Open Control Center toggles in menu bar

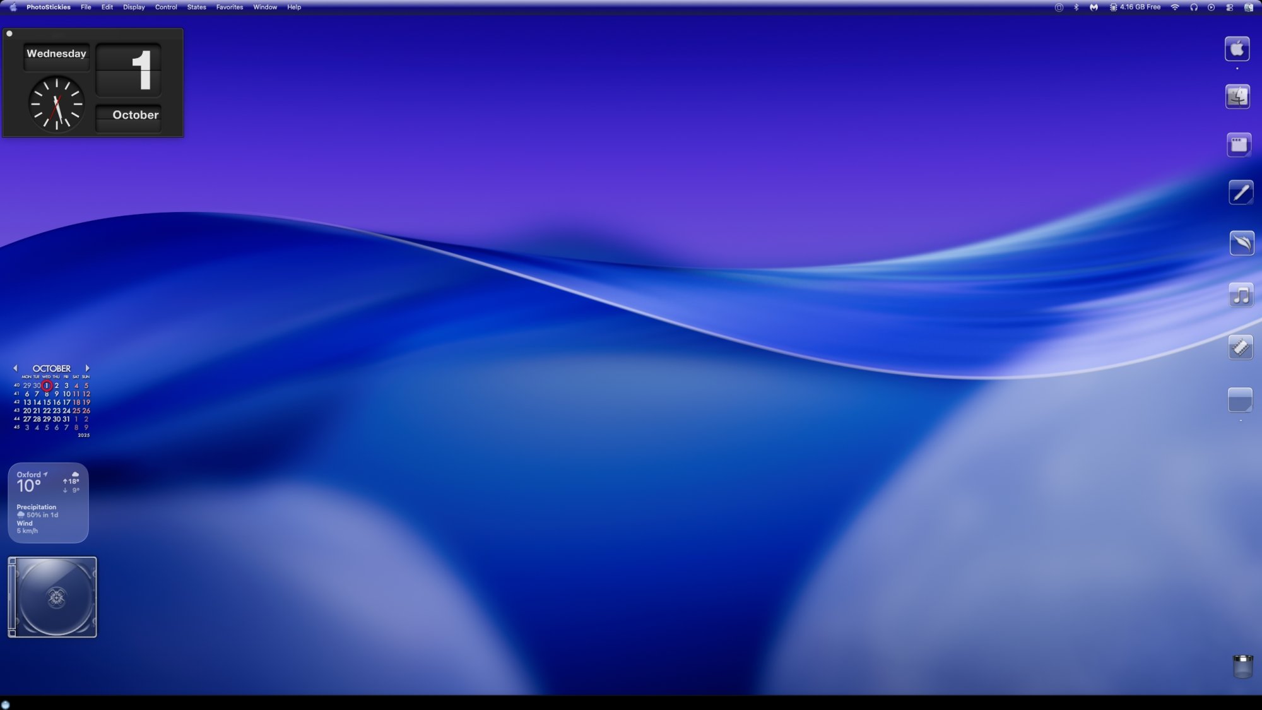click(1229, 8)
